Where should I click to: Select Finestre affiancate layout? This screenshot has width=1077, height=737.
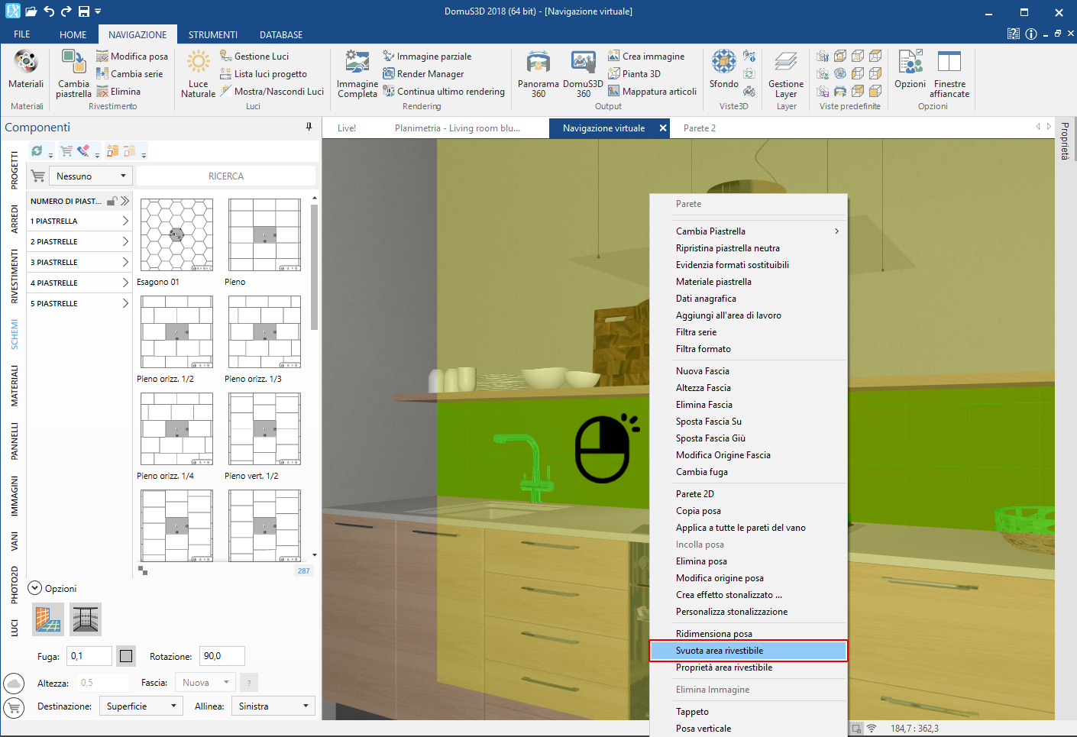click(x=949, y=73)
